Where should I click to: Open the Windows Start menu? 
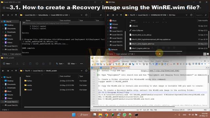click(x=74, y=115)
